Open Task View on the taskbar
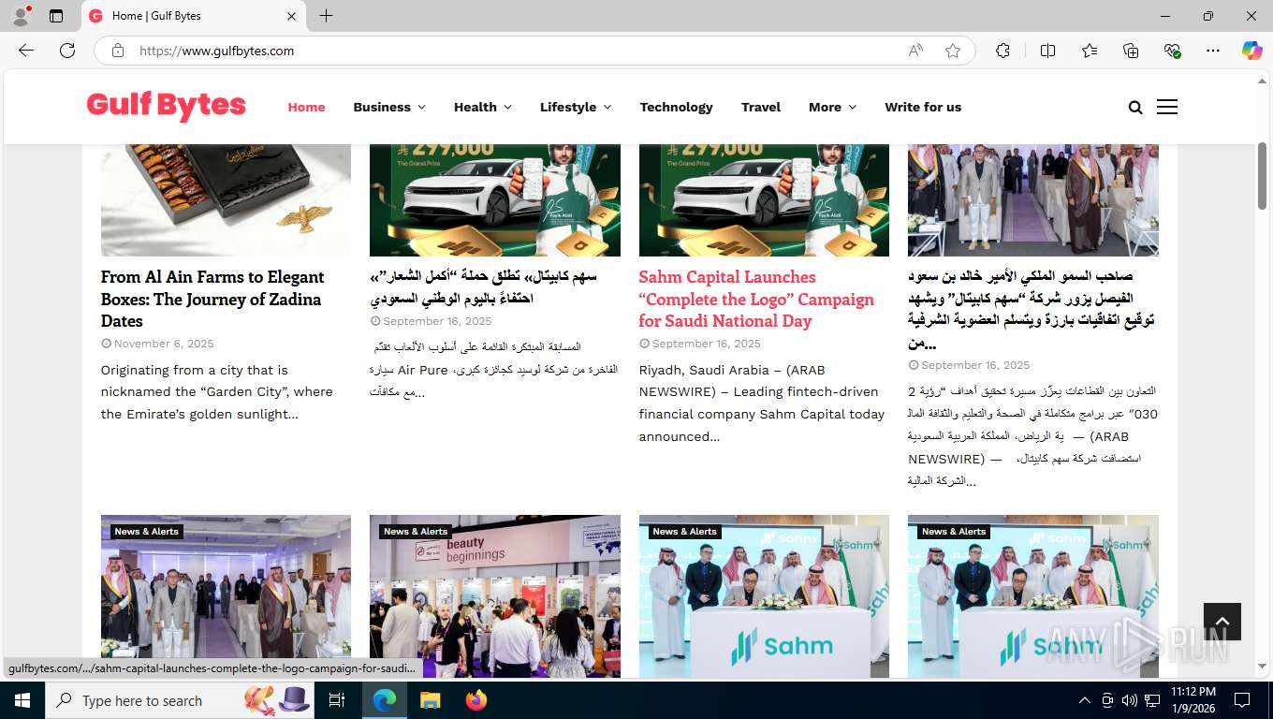 (337, 700)
